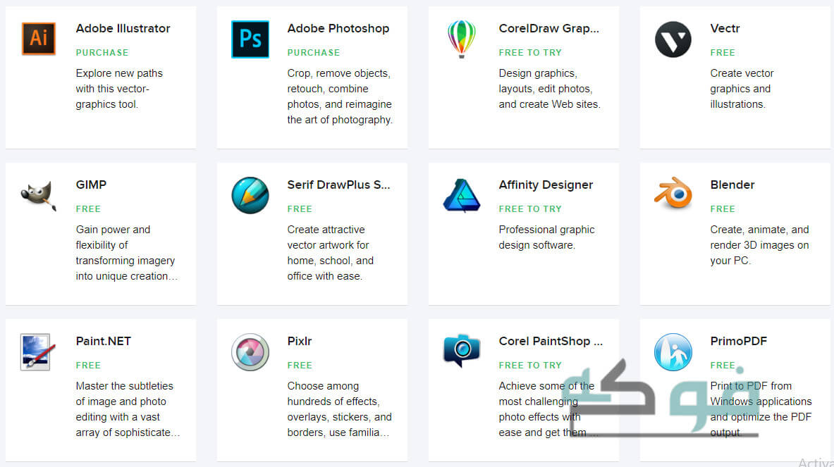Open the Serif DrawPlus pencil icon
This screenshot has width=834, height=467.
(x=250, y=195)
